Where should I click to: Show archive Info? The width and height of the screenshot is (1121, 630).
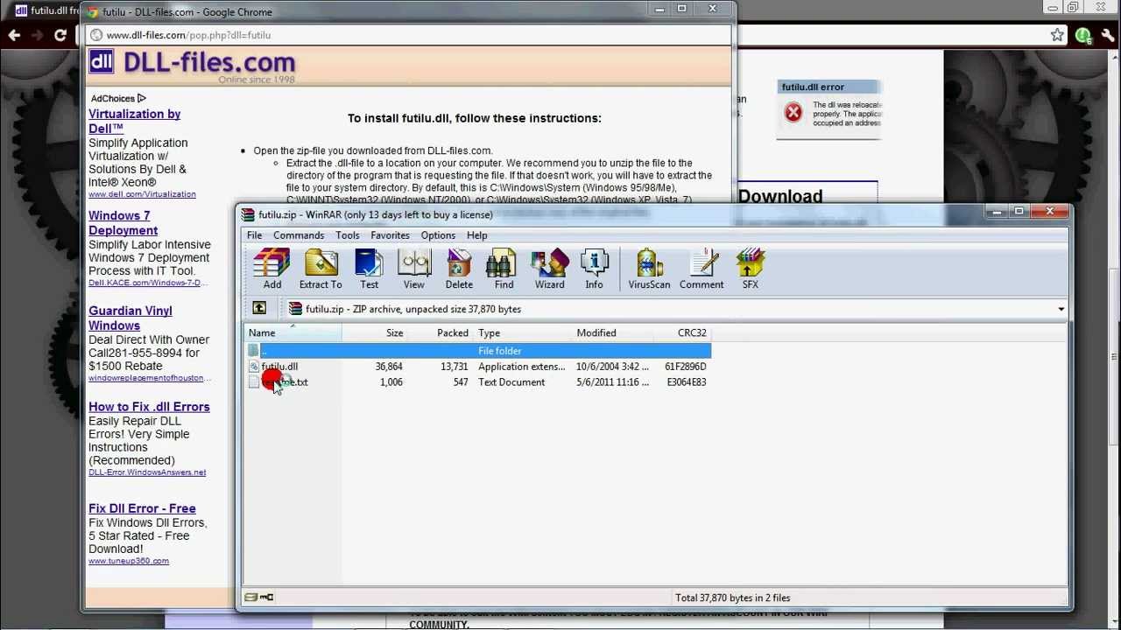594,269
